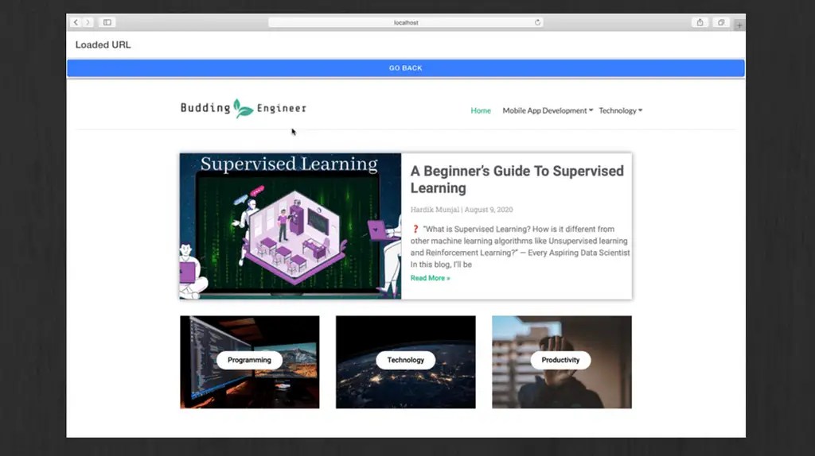
Task: Click the article excerpt paragraph
Action: click(520, 246)
